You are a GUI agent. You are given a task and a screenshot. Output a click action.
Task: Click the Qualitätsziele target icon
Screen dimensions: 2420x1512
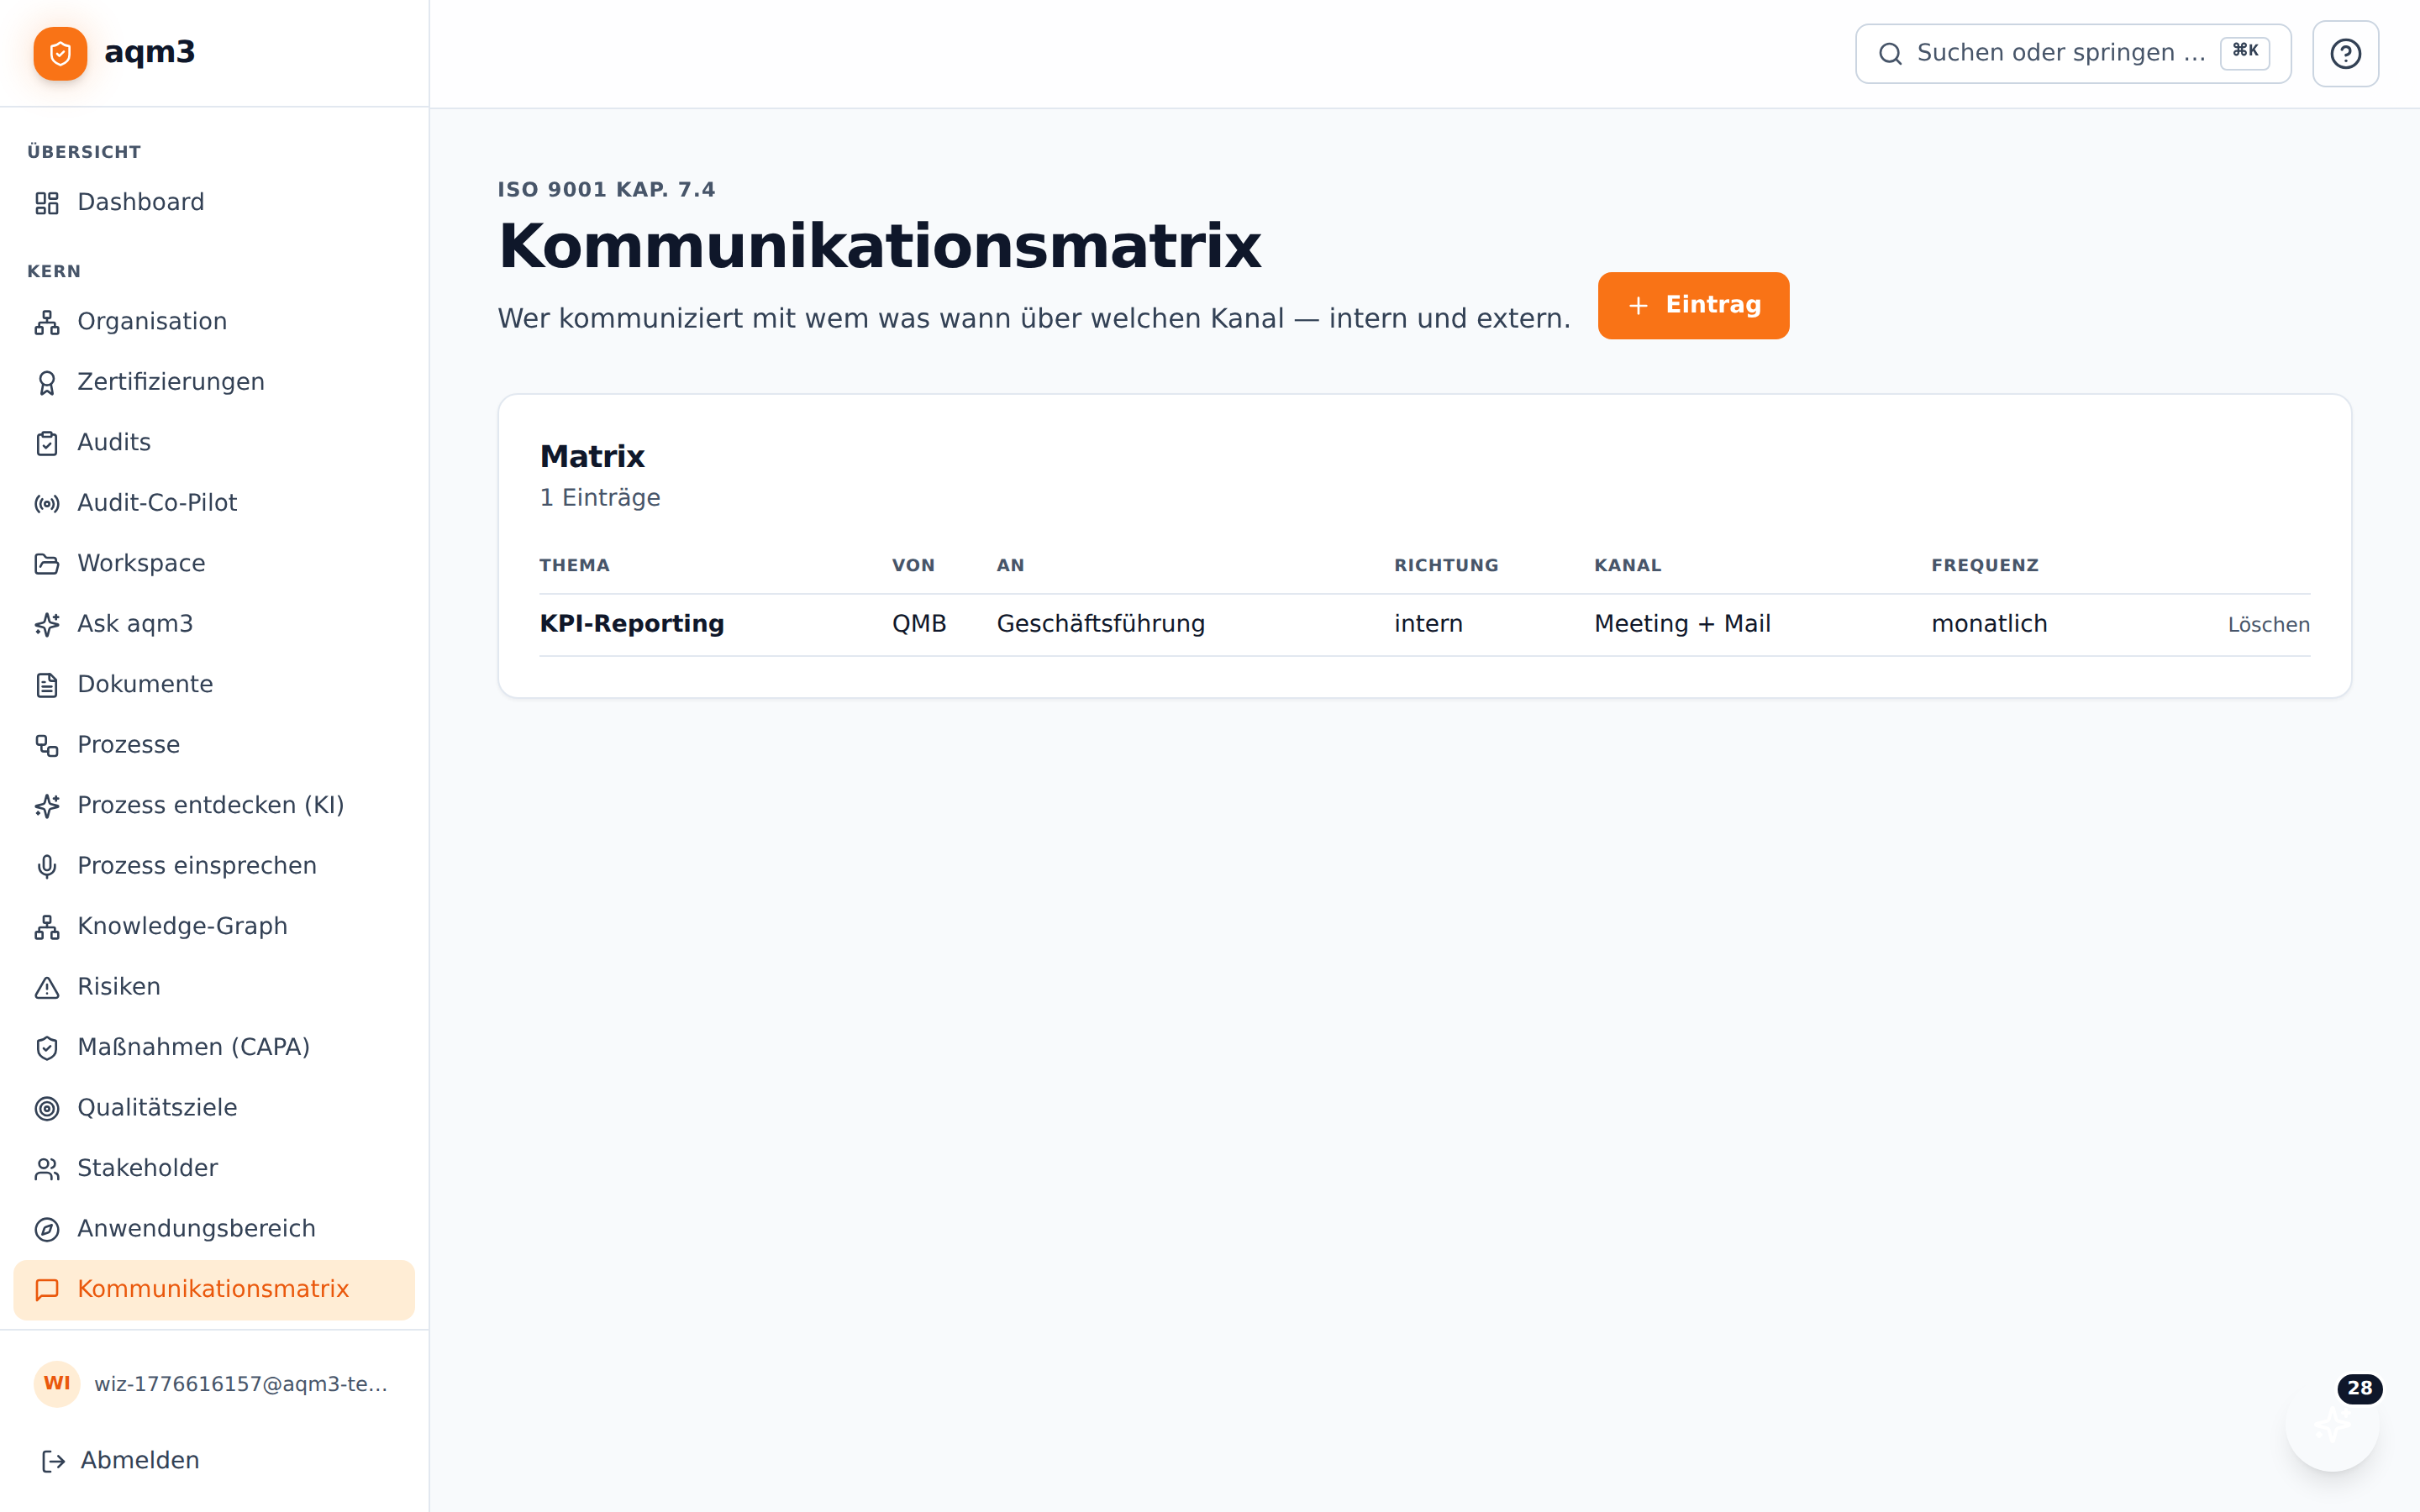click(x=47, y=1109)
